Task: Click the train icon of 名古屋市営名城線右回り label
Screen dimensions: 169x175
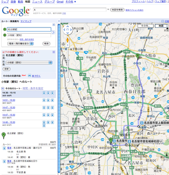Action: coord(129,141)
